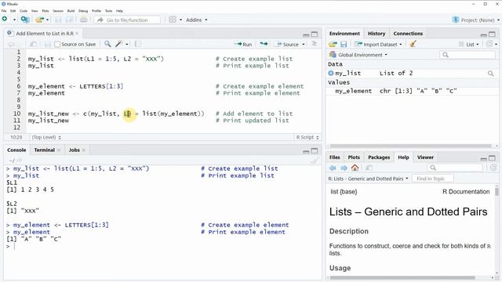Image resolution: width=502 pixels, height=282 pixels.
Task: Click the Run button
Action: (x=243, y=44)
